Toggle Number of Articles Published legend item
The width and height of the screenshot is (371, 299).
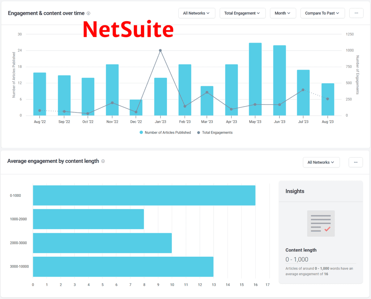(165, 133)
